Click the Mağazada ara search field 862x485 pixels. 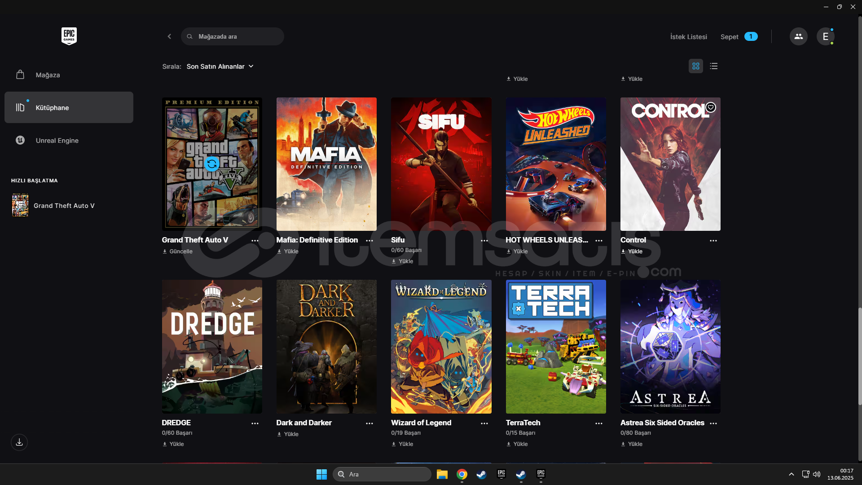[233, 36]
